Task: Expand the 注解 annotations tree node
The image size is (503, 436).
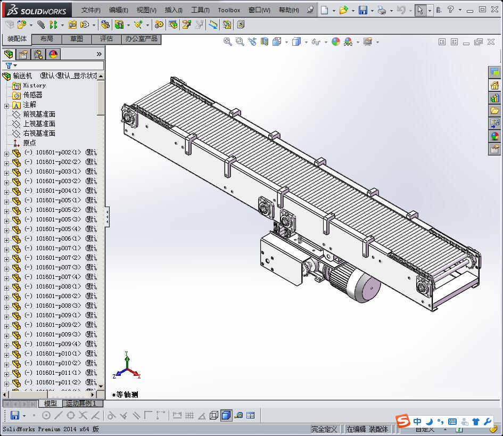Action: 6,106
